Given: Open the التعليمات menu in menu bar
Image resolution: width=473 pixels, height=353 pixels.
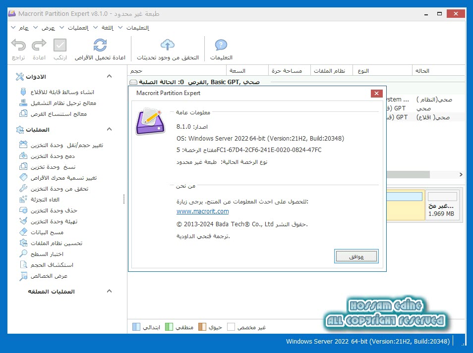Looking at the screenshot, I should click(x=137, y=28).
